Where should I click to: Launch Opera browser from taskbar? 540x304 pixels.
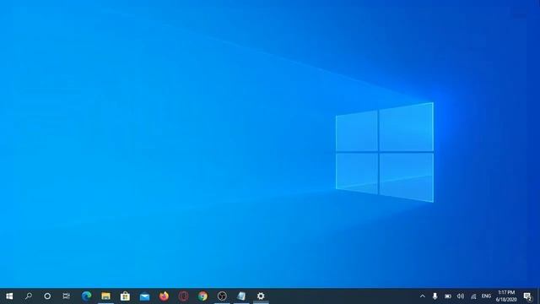point(183,296)
